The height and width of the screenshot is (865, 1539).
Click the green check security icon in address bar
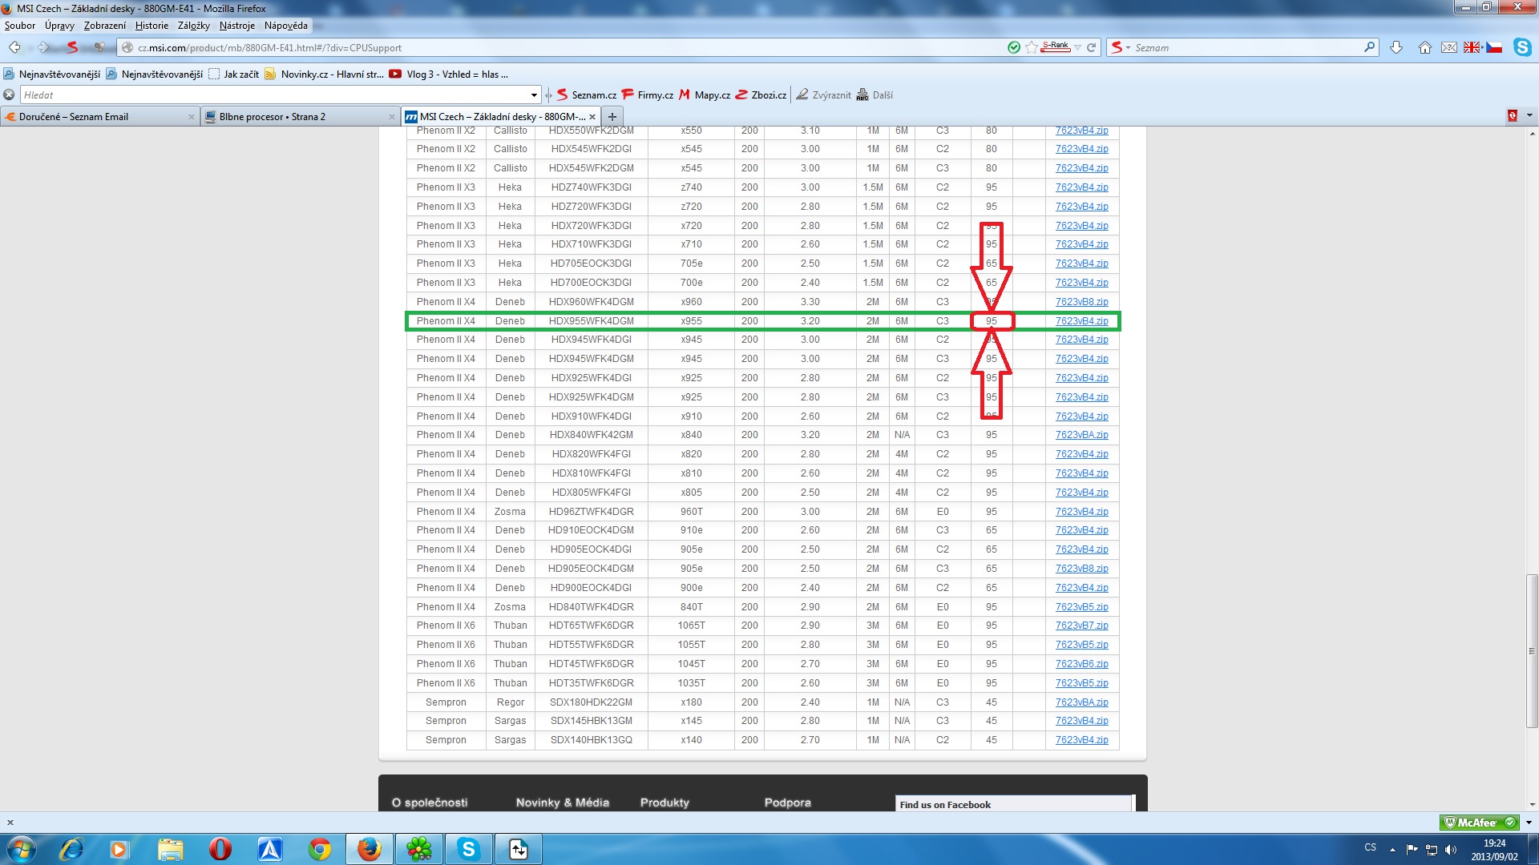[x=1014, y=47]
